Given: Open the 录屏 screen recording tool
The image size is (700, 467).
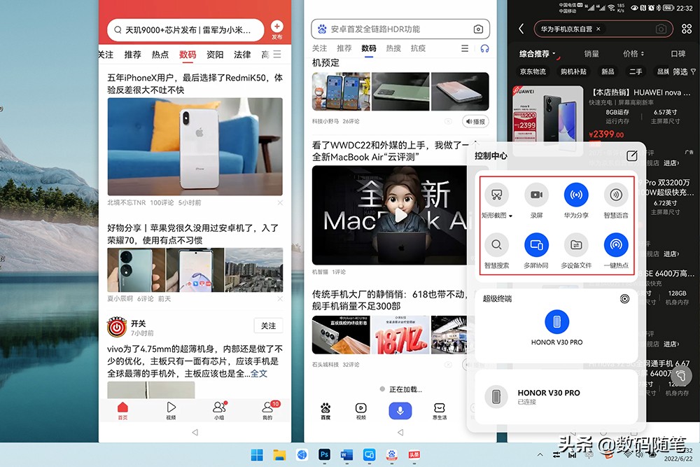Looking at the screenshot, I should pos(536,196).
